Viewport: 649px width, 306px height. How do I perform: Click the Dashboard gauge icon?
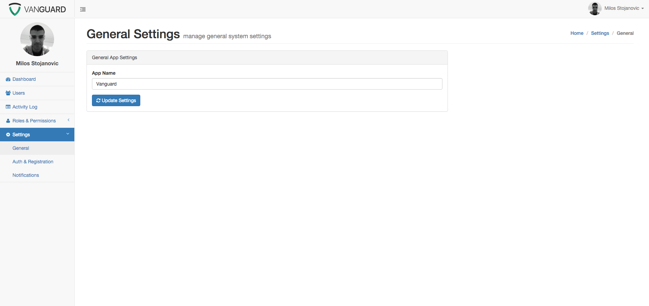pos(8,79)
